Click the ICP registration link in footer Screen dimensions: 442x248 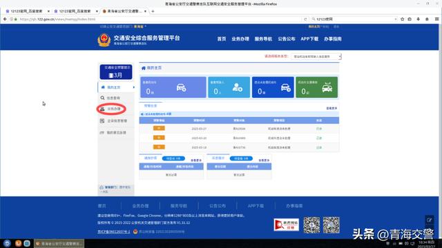coord(113,231)
